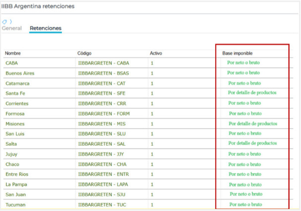Click the Activo column header
This screenshot has height=211, width=301.
155,53
